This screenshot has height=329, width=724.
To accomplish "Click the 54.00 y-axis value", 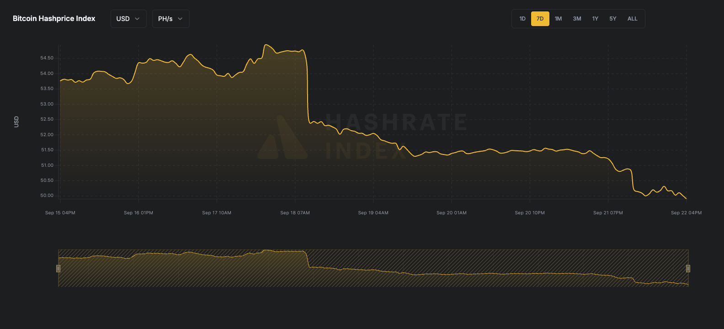I will point(47,74).
